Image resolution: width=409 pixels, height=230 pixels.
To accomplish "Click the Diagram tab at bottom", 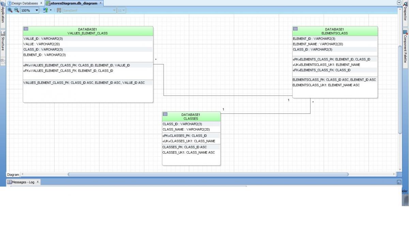I will (13, 174).
